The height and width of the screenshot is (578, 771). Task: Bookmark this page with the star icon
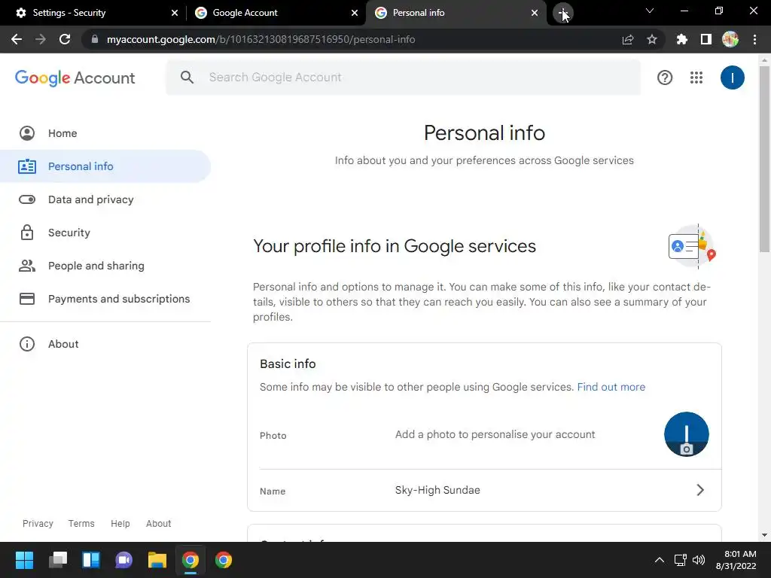pyautogui.click(x=652, y=39)
